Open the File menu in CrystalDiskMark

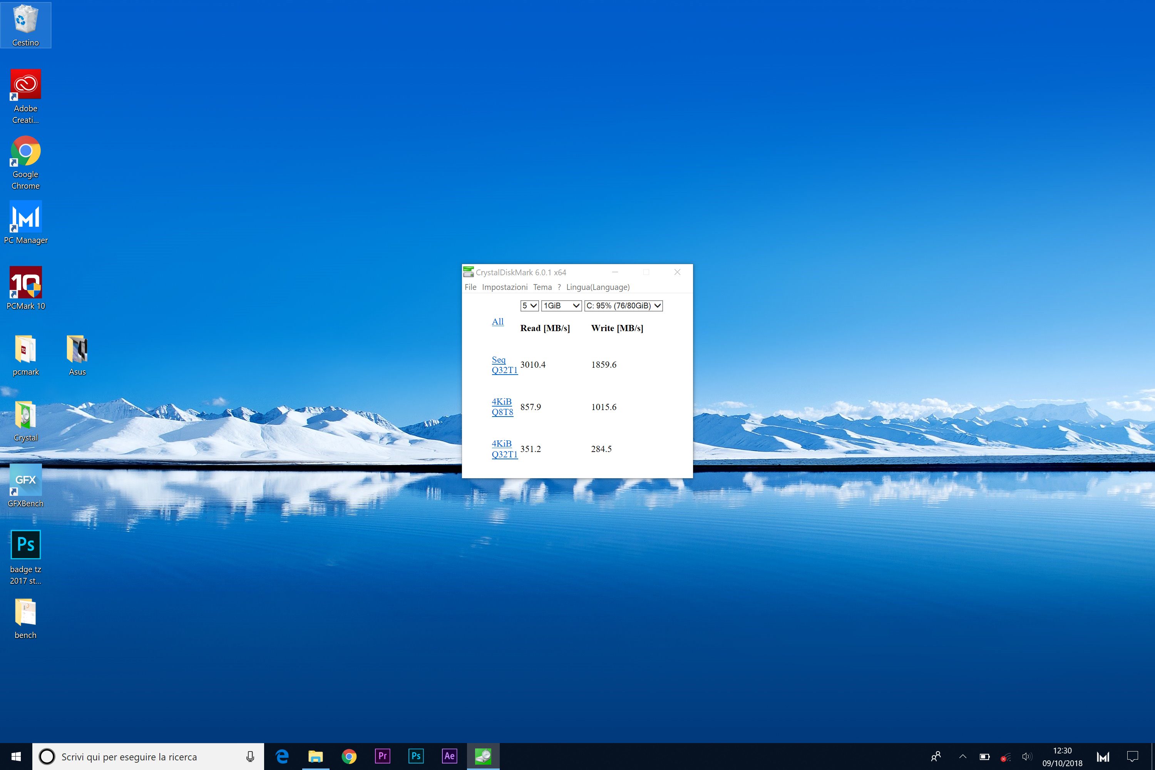[470, 287]
